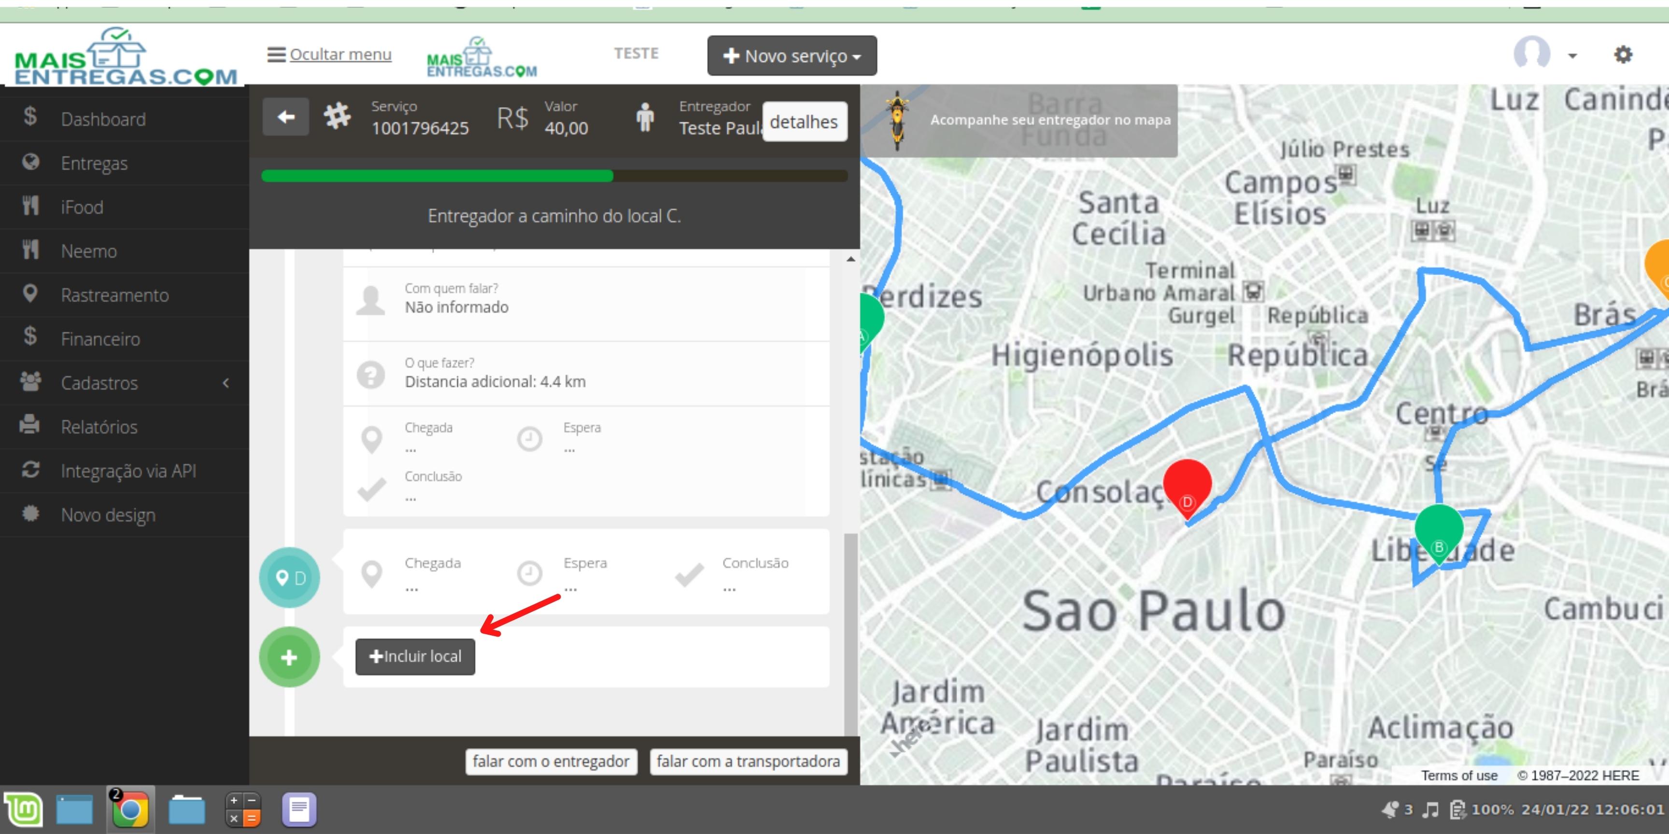Screen dimensions: 1669x834
Task: Click the green delivery progress bar
Action: pyautogui.click(x=438, y=176)
